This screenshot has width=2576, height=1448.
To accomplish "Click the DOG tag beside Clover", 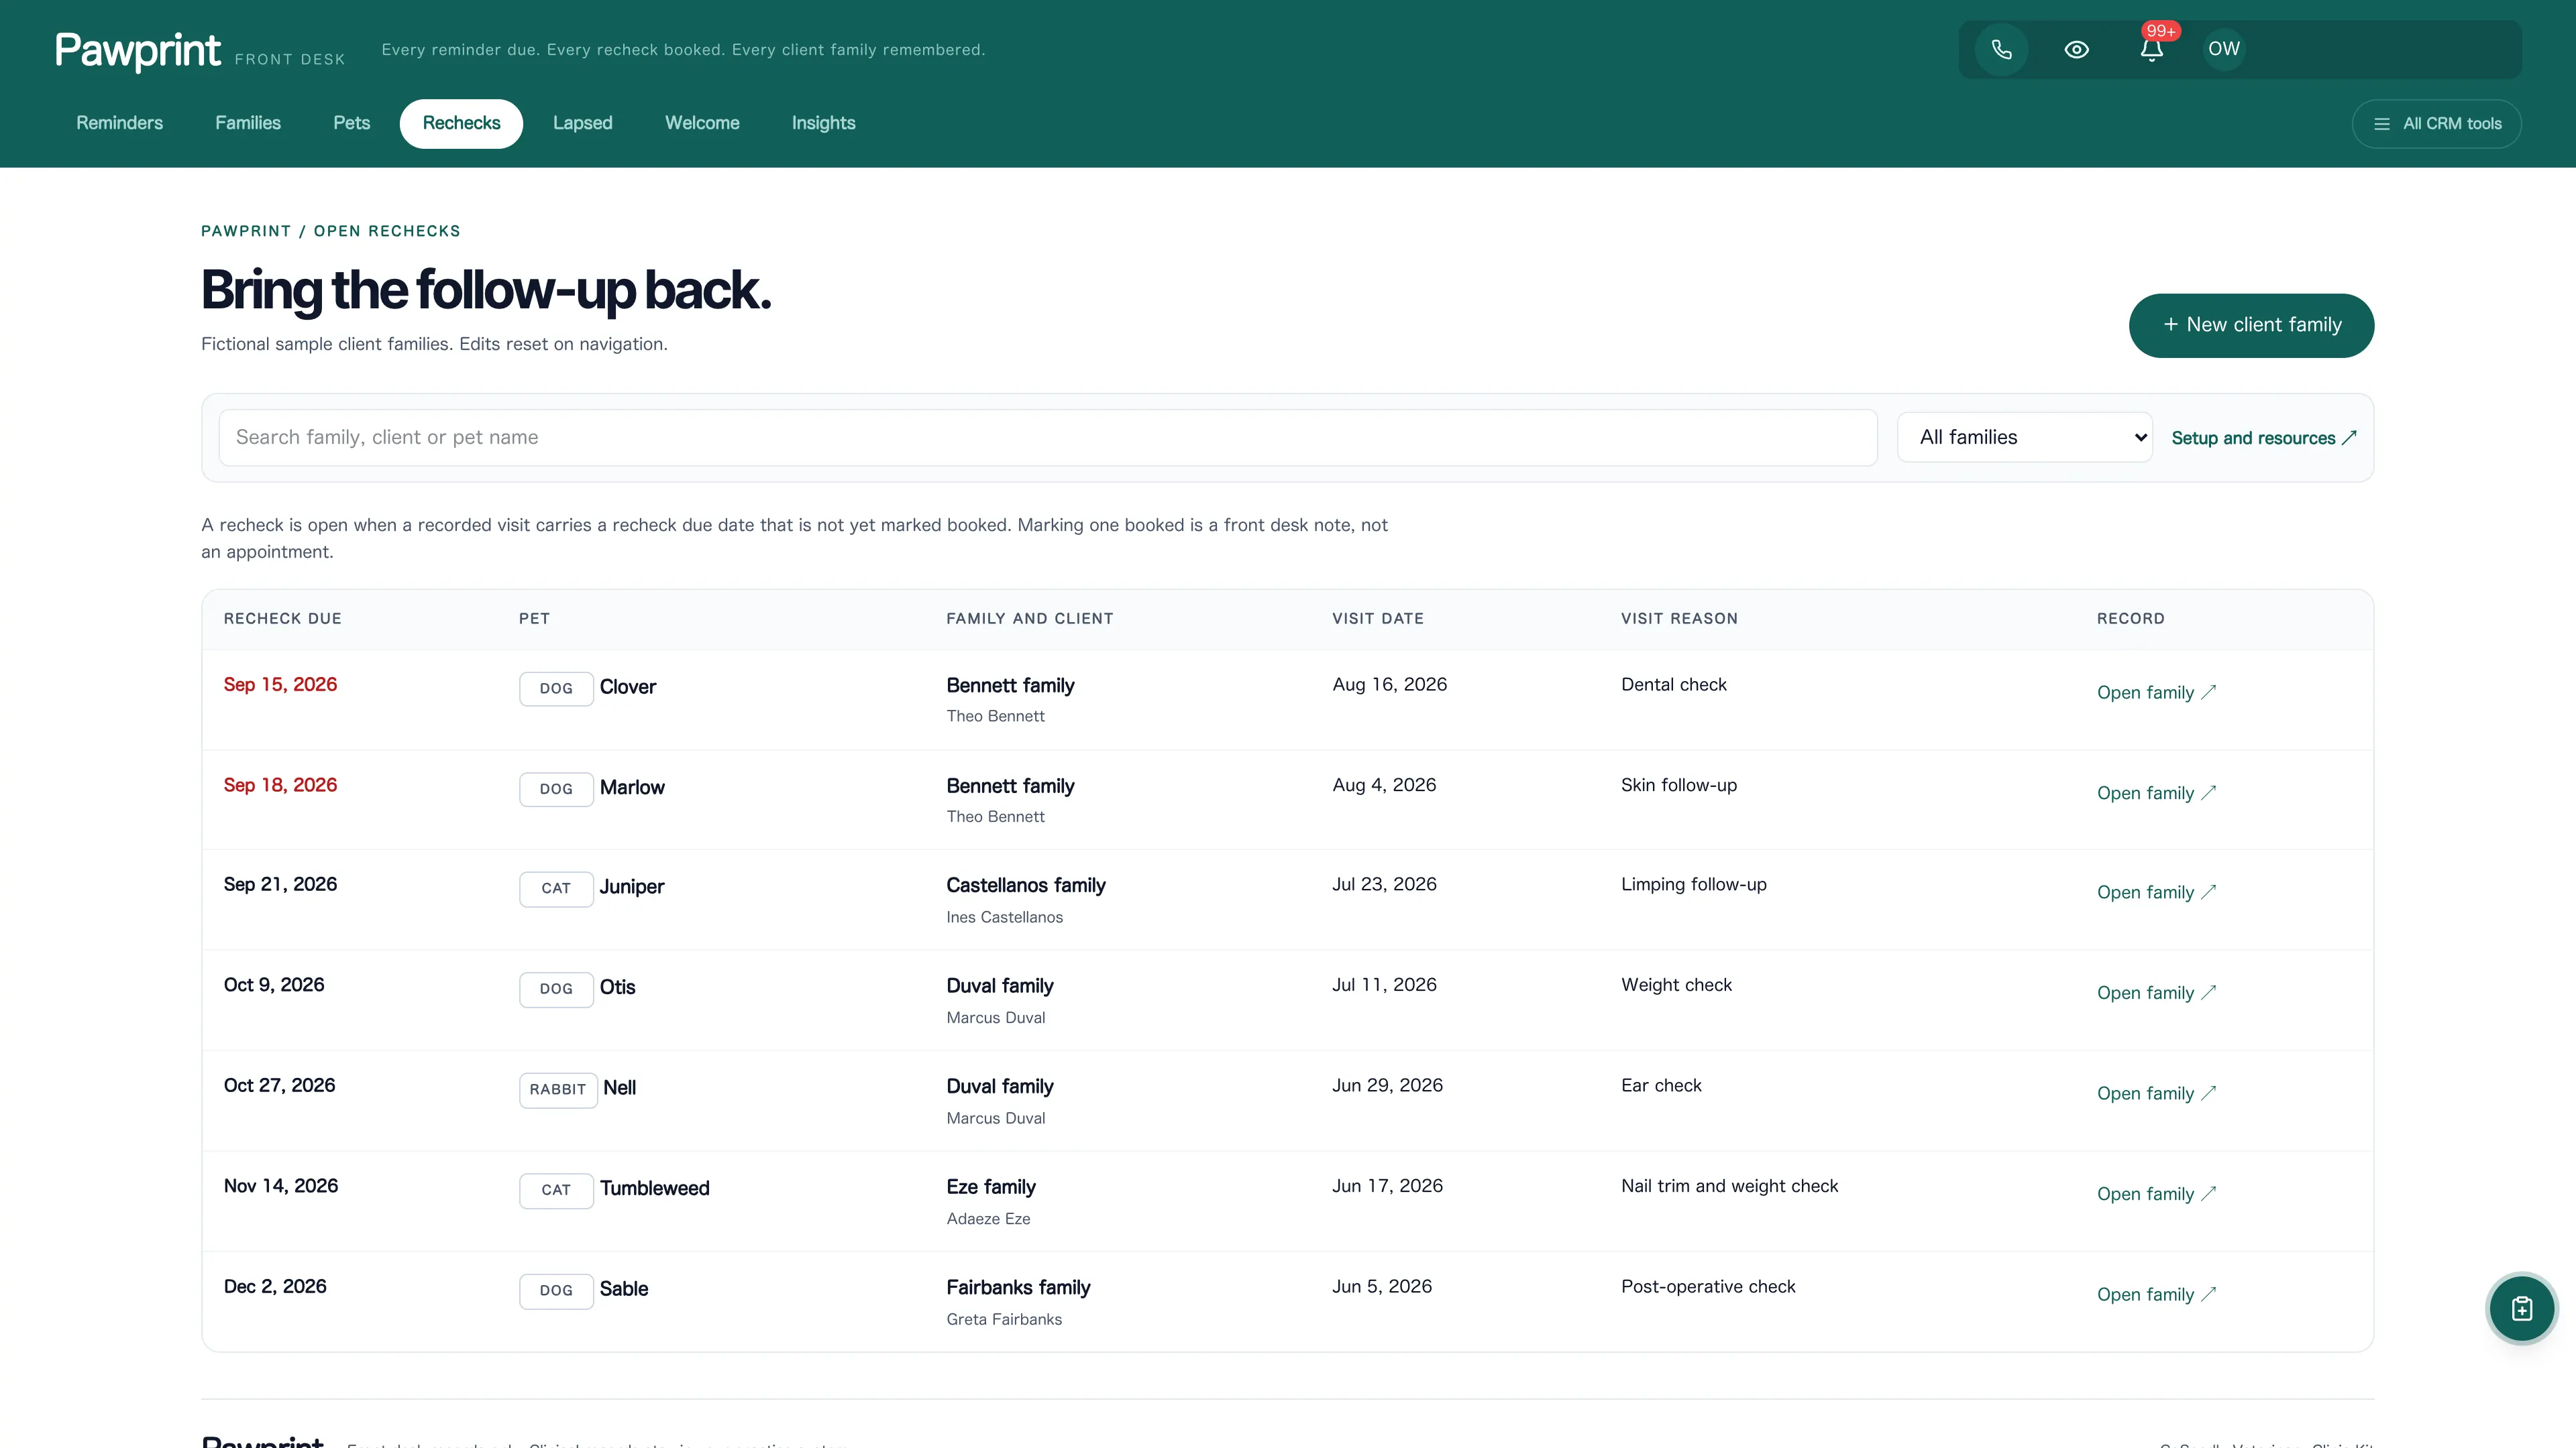I will [x=556, y=688].
